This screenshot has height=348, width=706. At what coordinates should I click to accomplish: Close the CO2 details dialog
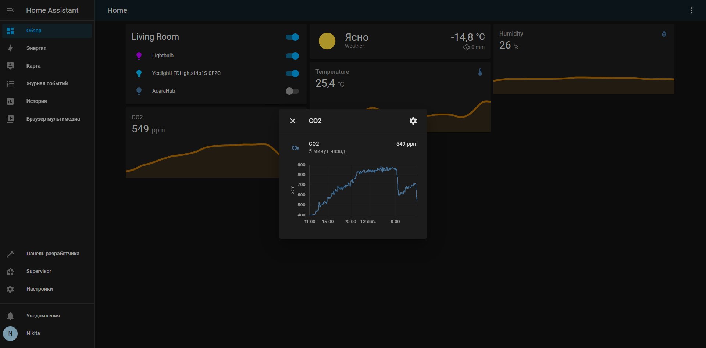coord(293,121)
